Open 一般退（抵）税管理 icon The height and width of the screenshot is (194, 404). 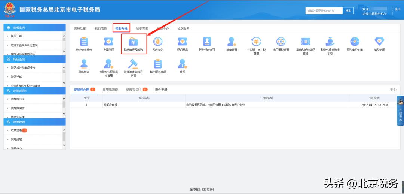[256, 42]
